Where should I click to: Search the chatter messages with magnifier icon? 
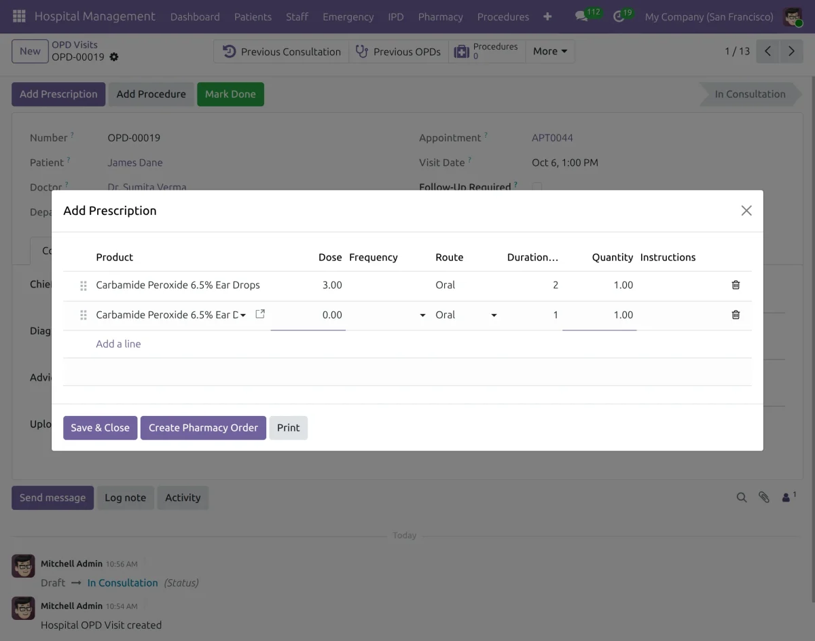coord(742,498)
